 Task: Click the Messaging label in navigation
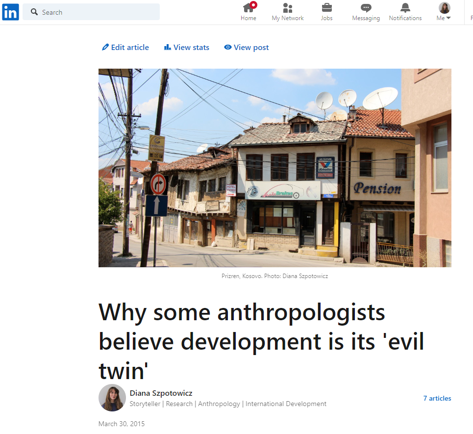[x=366, y=18]
